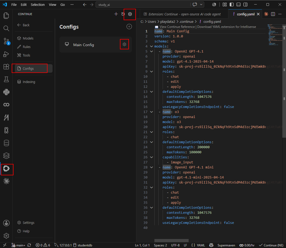Open the Go menu
The width and height of the screenshot is (286, 248).
point(63,5)
